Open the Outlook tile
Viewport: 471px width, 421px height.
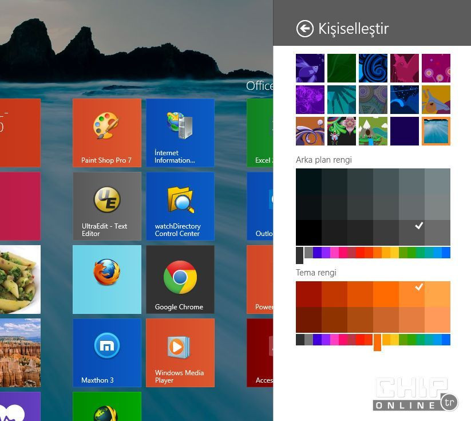[260, 206]
